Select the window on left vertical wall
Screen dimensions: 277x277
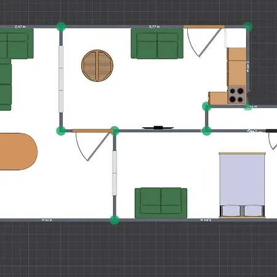point(61,79)
